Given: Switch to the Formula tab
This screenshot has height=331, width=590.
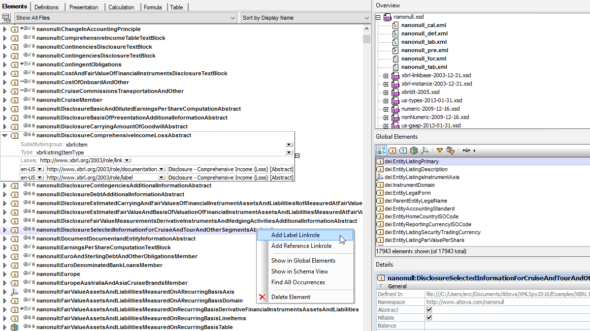Looking at the screenshot, I should (x=152, y=7).
